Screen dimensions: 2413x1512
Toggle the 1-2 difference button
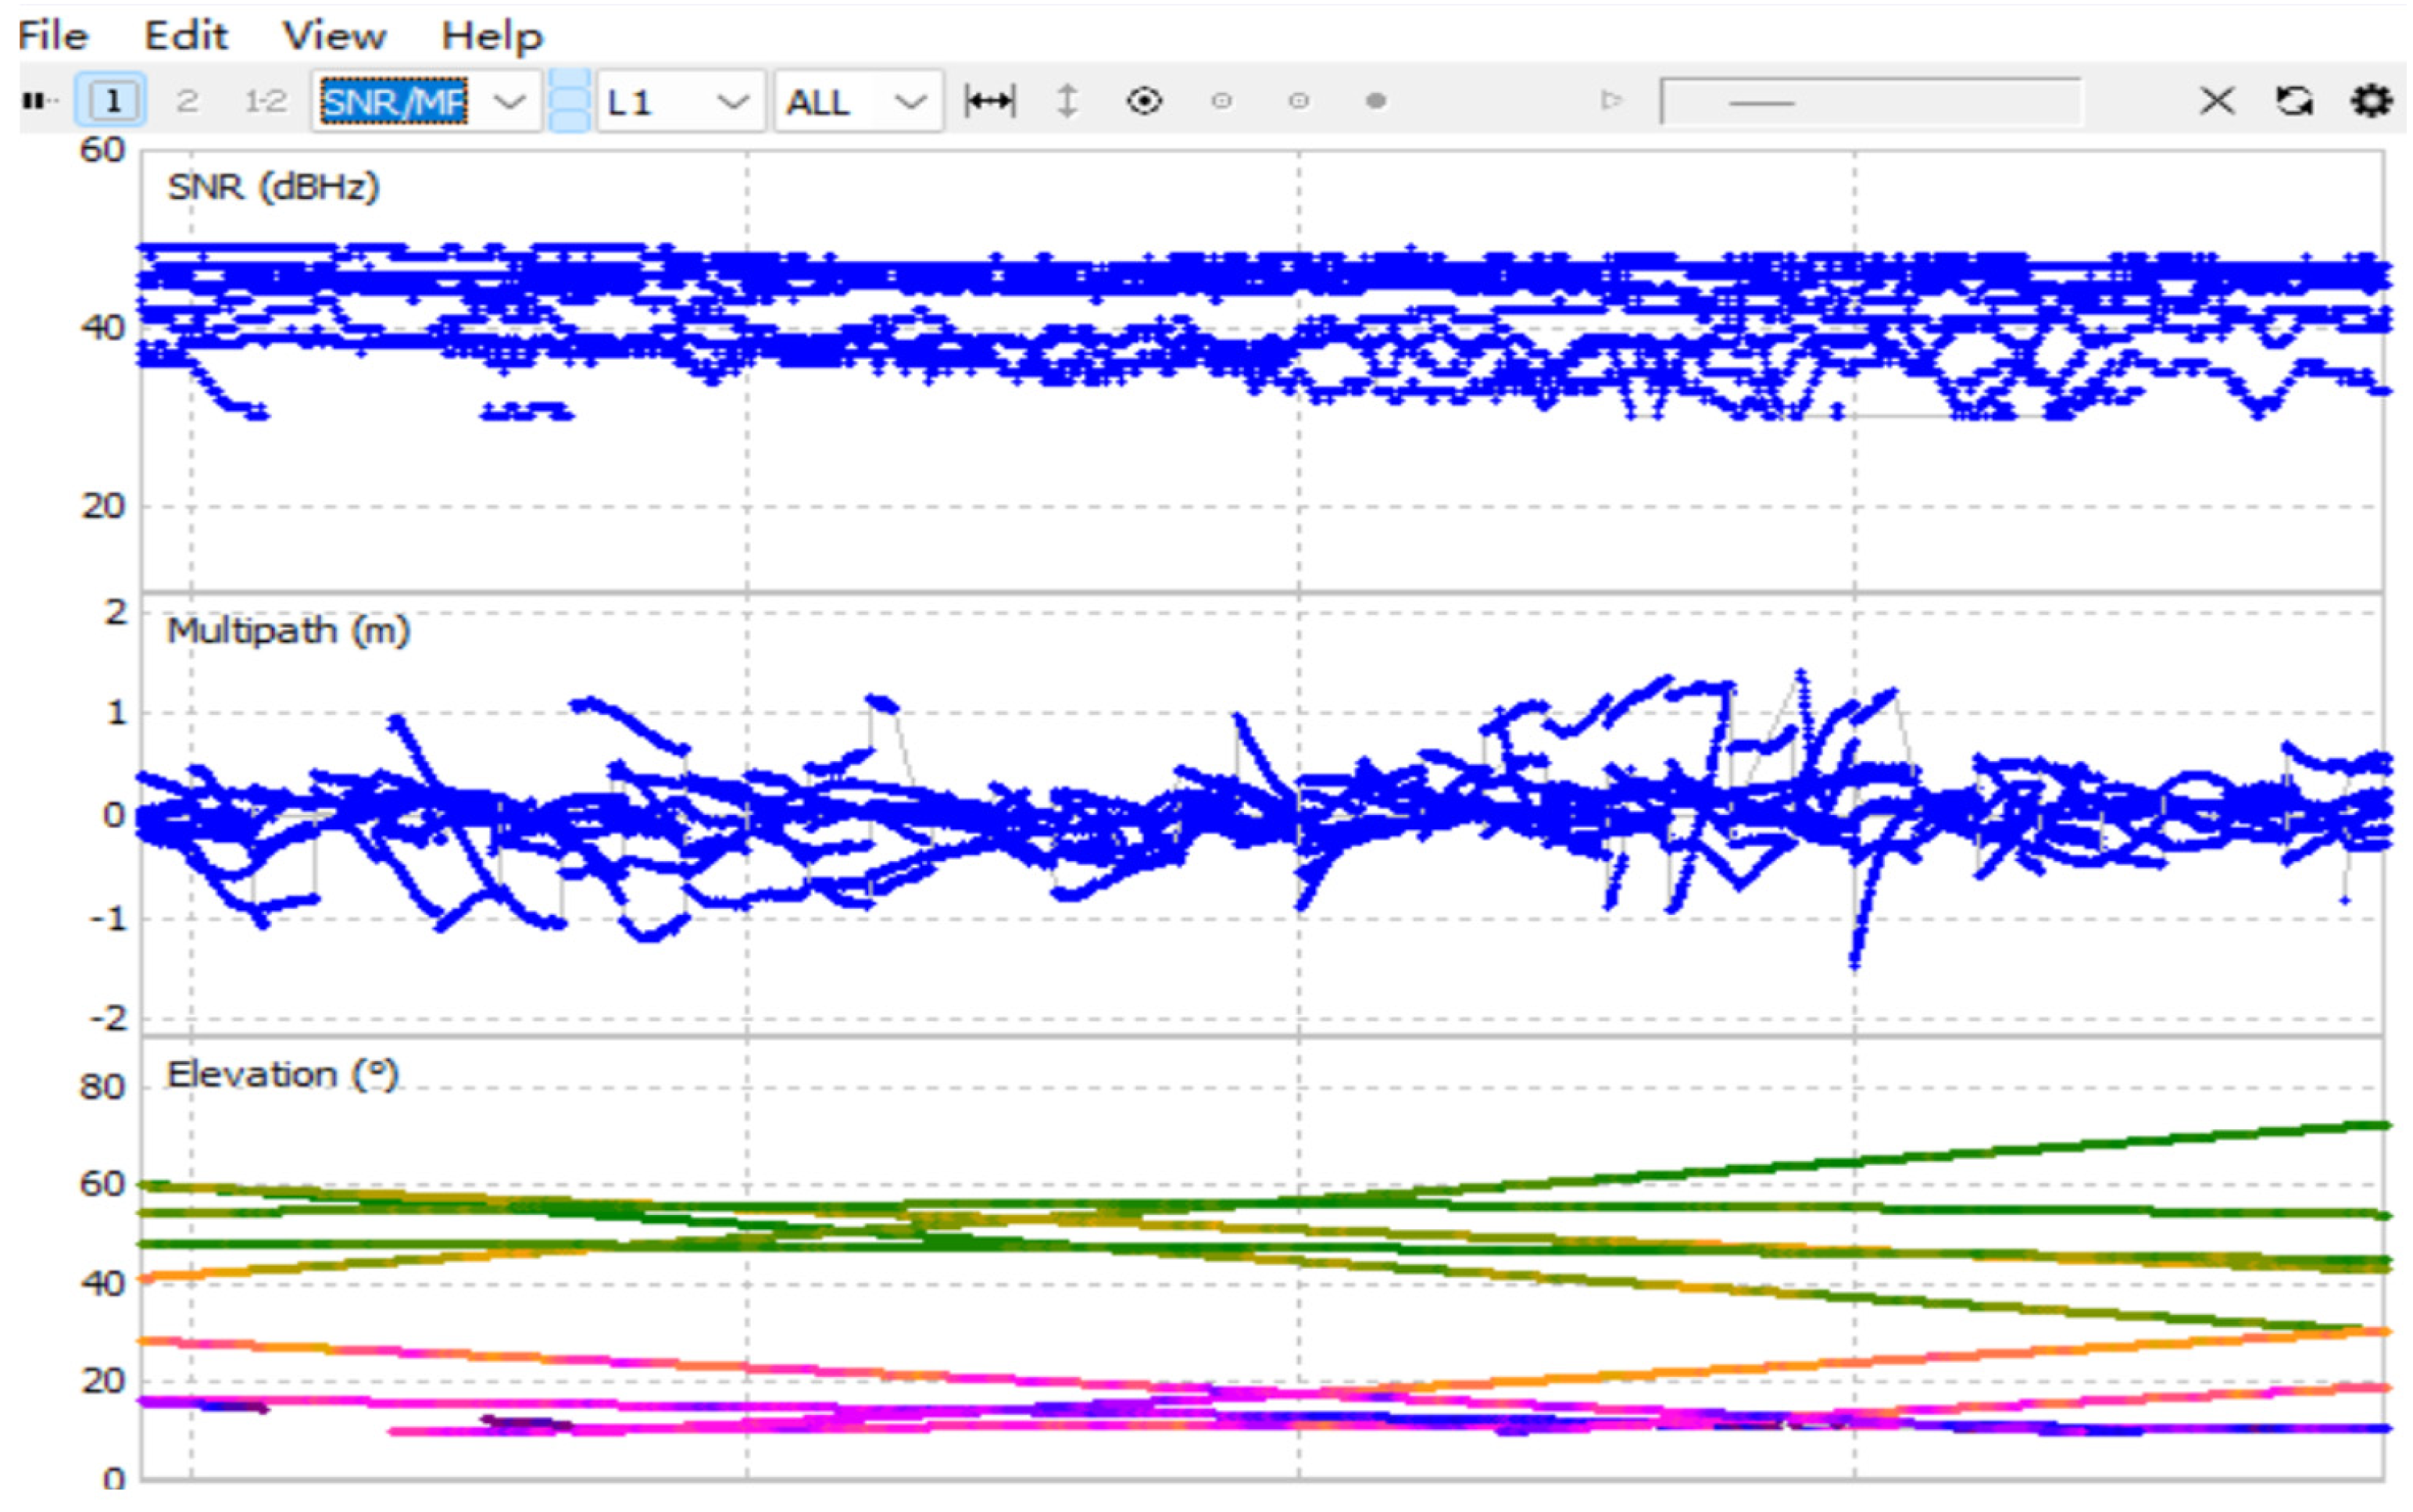(x=265, y=101)
